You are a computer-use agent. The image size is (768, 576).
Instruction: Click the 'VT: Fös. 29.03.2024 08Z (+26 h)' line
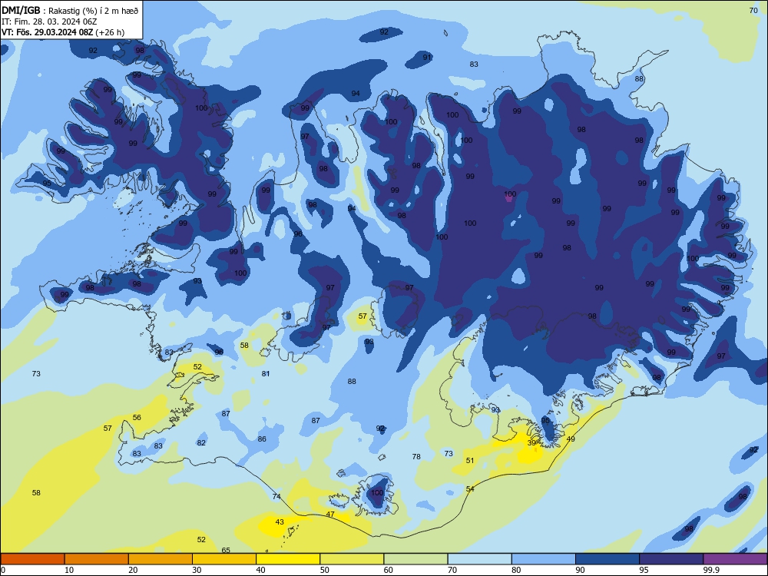click(x=63, y=32)
